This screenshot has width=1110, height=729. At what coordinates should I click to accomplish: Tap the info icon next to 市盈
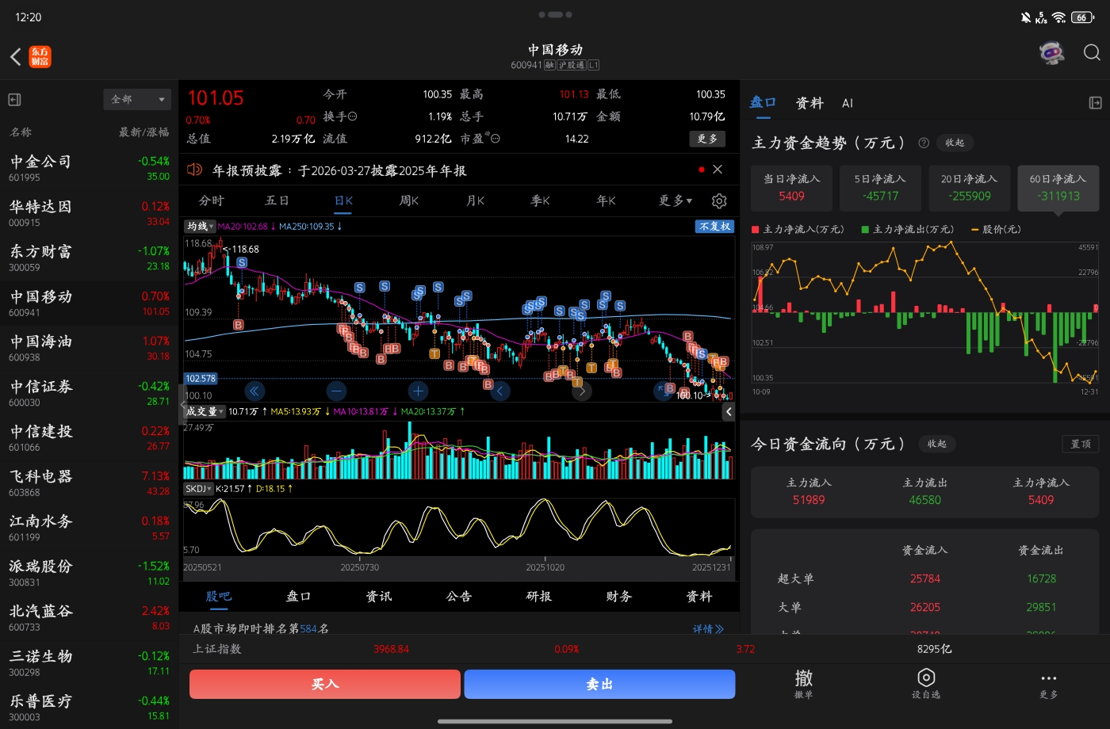(496, 139)
